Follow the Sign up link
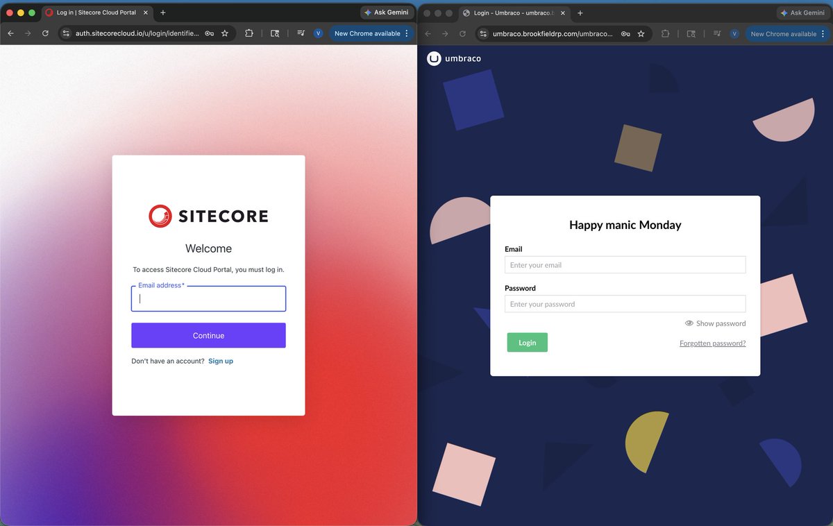833x526 pixels. [221, 361]
